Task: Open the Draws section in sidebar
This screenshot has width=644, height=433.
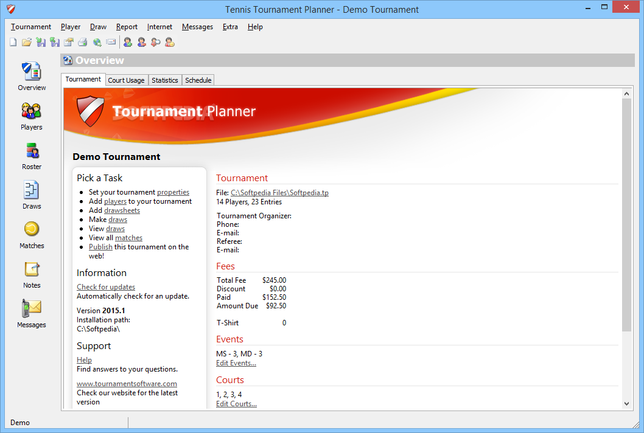Action: pos(32,195)
